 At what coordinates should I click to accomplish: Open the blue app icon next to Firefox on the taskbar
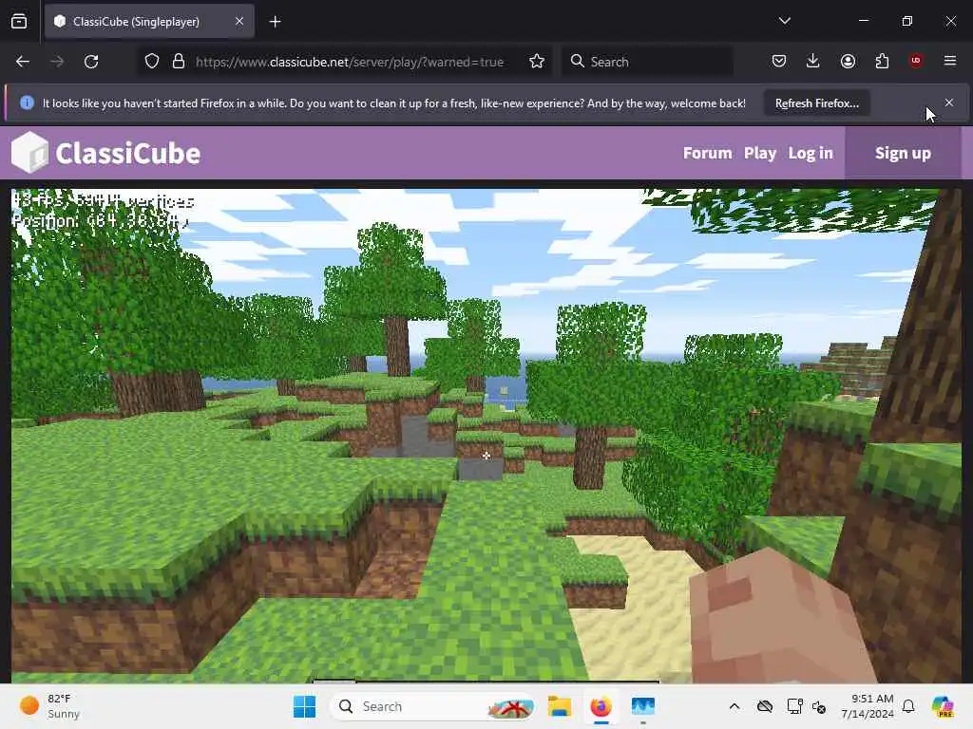[643, 706]
